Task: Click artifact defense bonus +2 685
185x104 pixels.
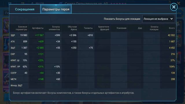Action: coord(40,48)
